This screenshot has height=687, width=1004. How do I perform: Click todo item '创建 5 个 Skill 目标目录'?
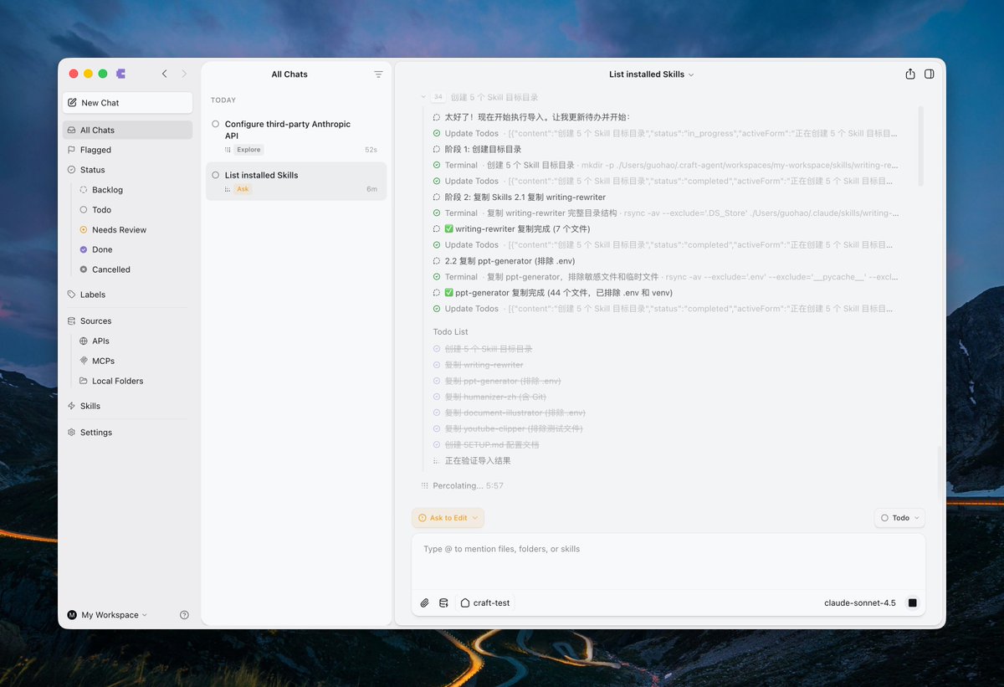click(x=489, y=349)
